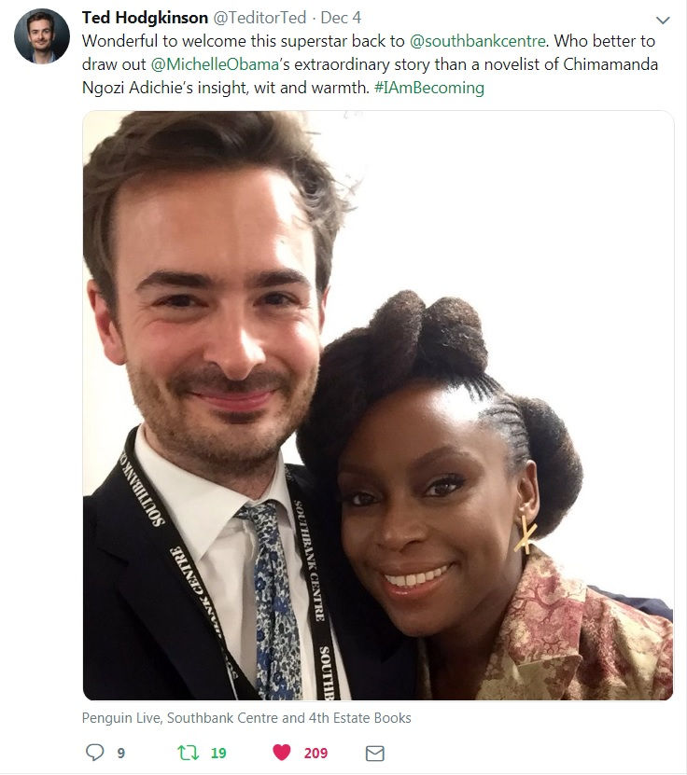Click the reply speech bubble icon

coord(95,753)
